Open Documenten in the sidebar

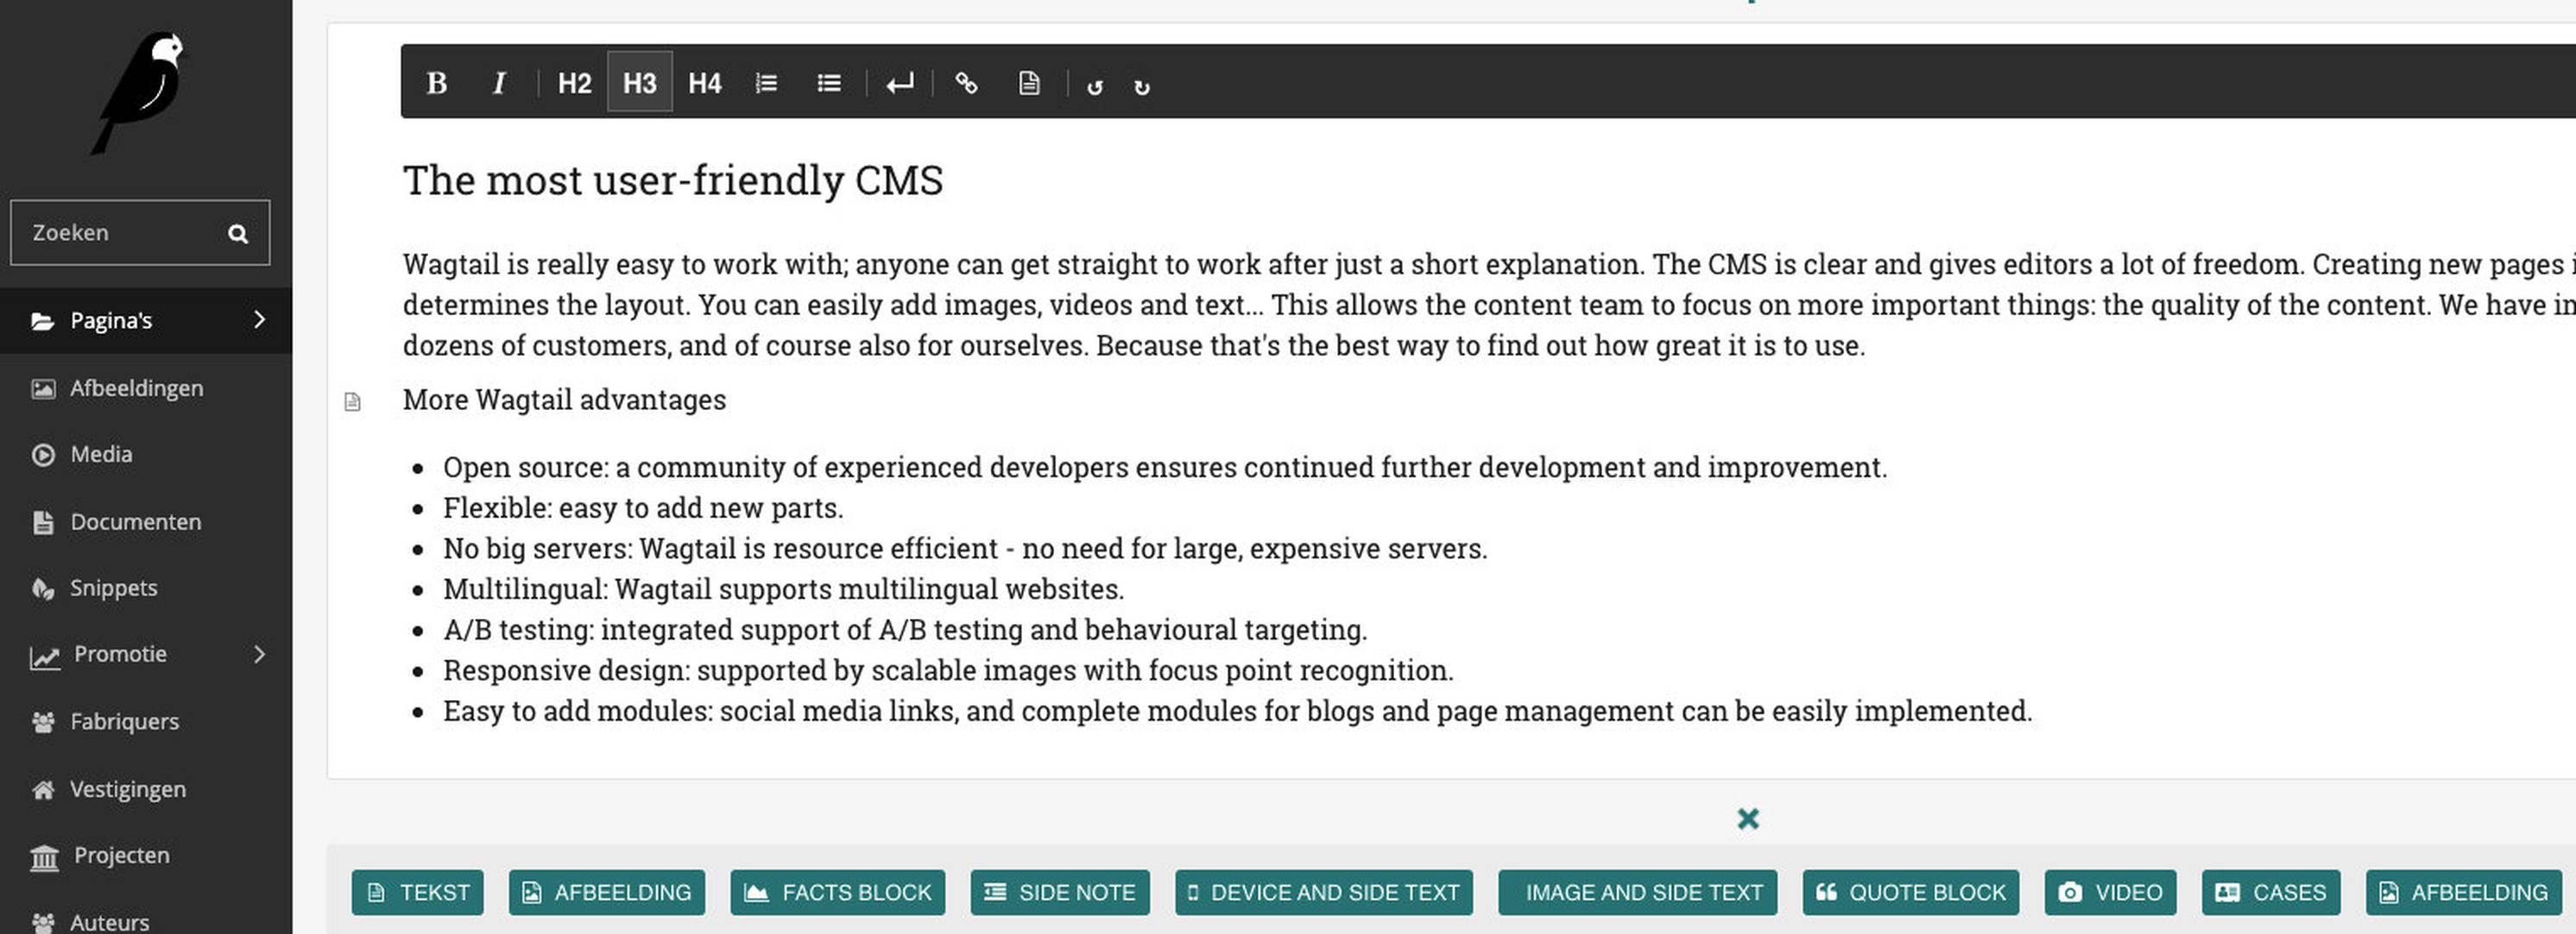point(146,522)
